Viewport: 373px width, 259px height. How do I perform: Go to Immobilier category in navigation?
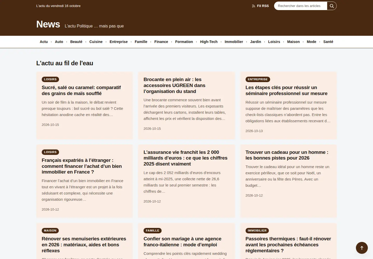234,42
